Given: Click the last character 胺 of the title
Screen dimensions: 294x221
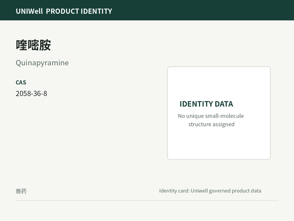Looking at the screenshot, I should coord(45,45).
